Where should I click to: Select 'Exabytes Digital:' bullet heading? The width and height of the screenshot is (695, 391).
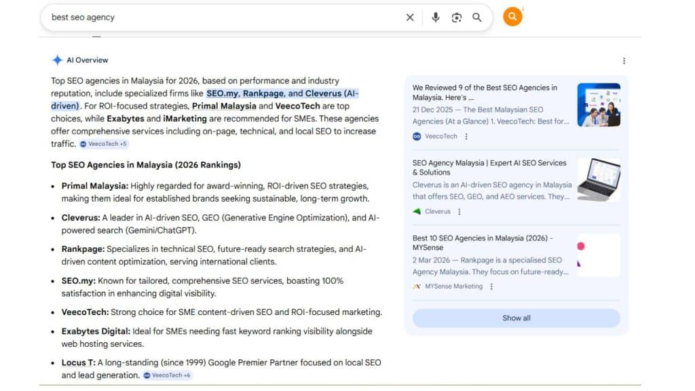point(96,331)
